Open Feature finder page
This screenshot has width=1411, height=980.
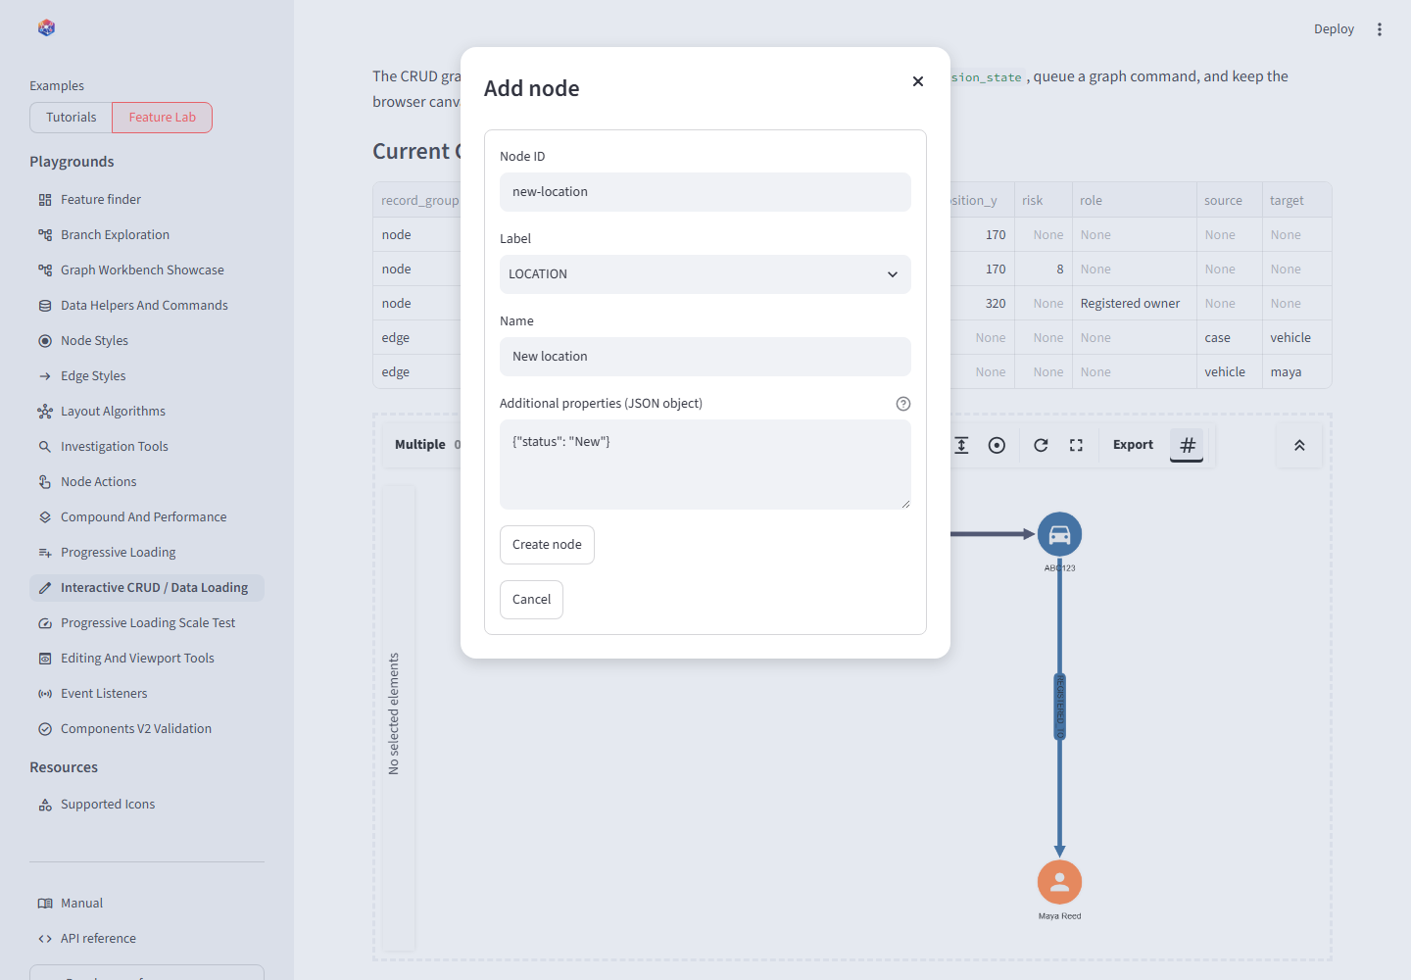147,200
